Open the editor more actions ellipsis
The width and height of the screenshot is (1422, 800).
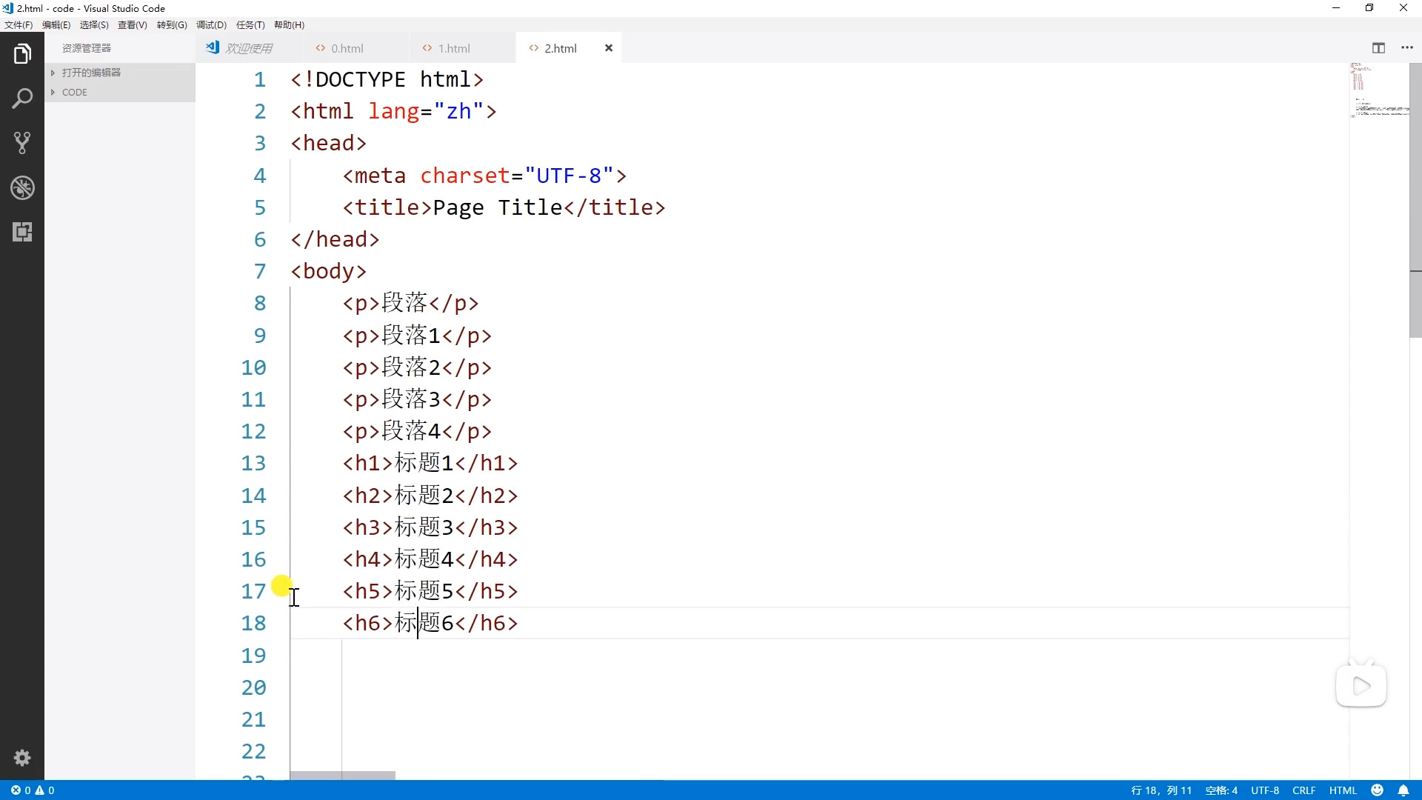(1407, 48)
